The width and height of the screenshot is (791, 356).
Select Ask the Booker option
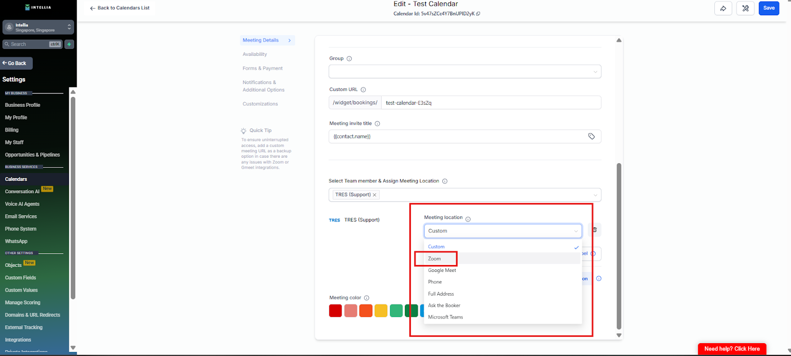[x=503, y=306]
